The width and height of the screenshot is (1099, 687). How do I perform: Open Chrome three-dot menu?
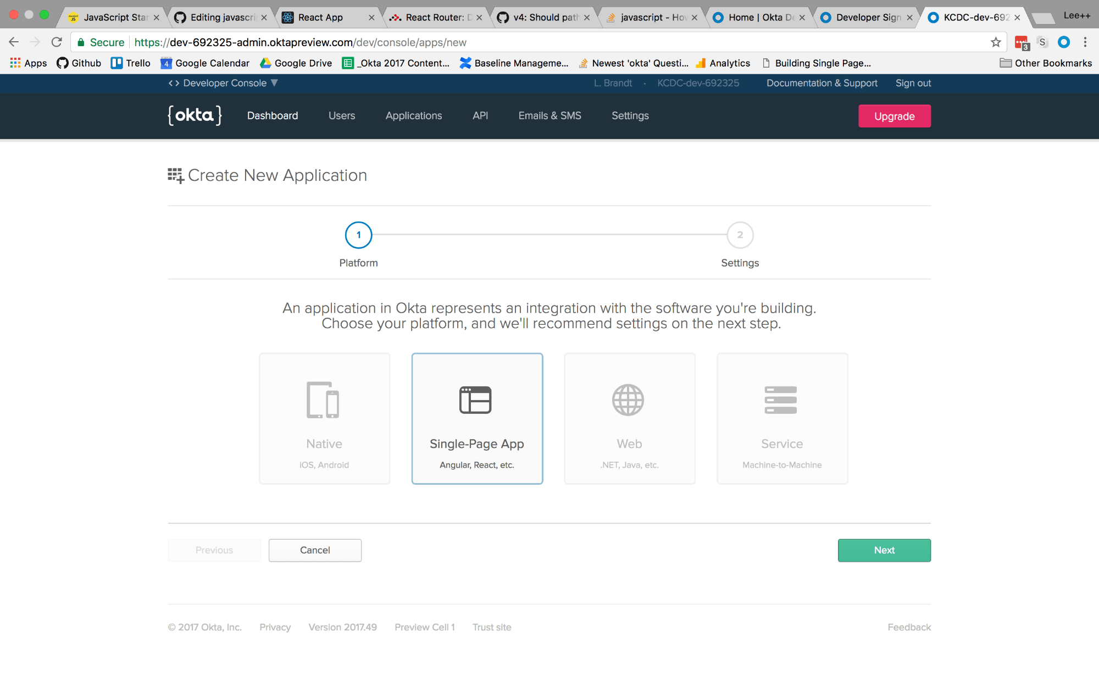1085,42
